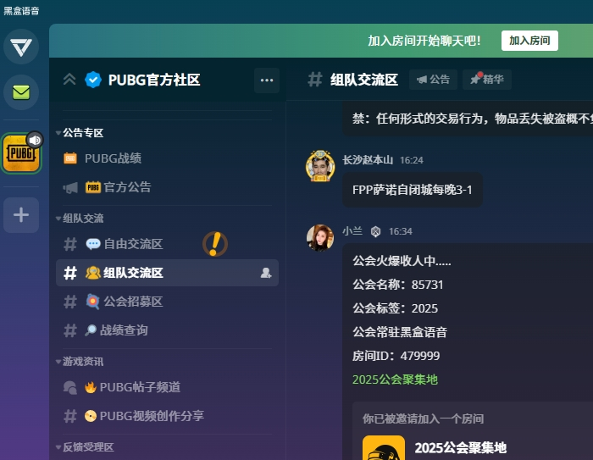The width and height of the screenshot is (593, 460).
Task: Open the 自由交流区 channel
Action: pos(167,244)
